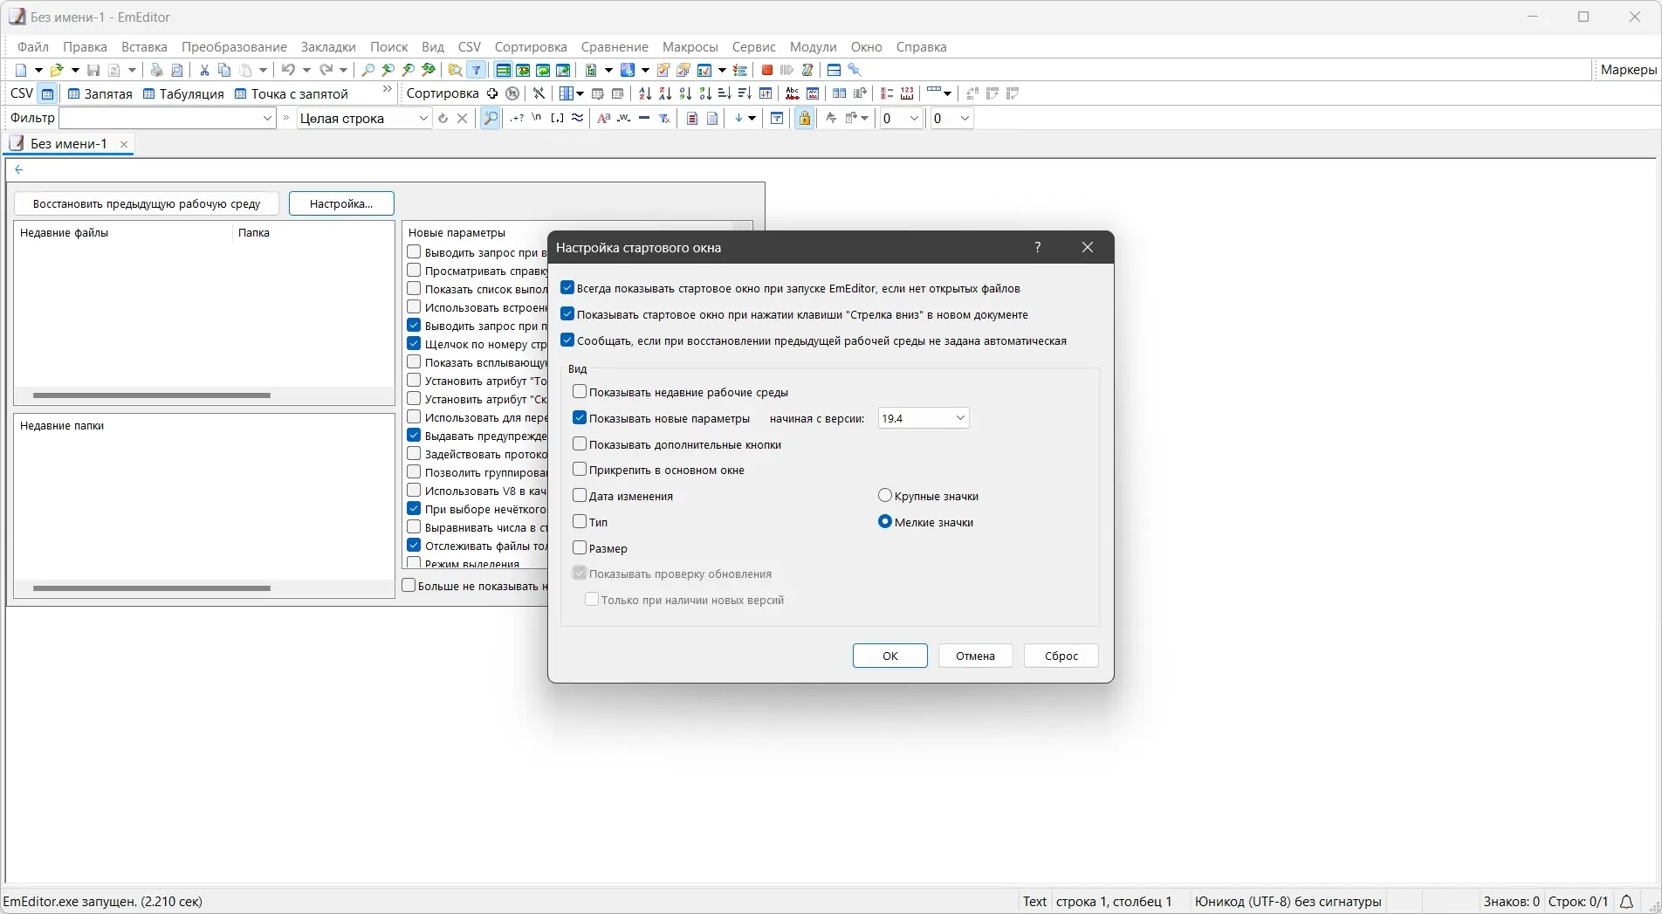1662x914 pixels.
Task: Click the CSV mode table icon
Action: coord(48,93)
